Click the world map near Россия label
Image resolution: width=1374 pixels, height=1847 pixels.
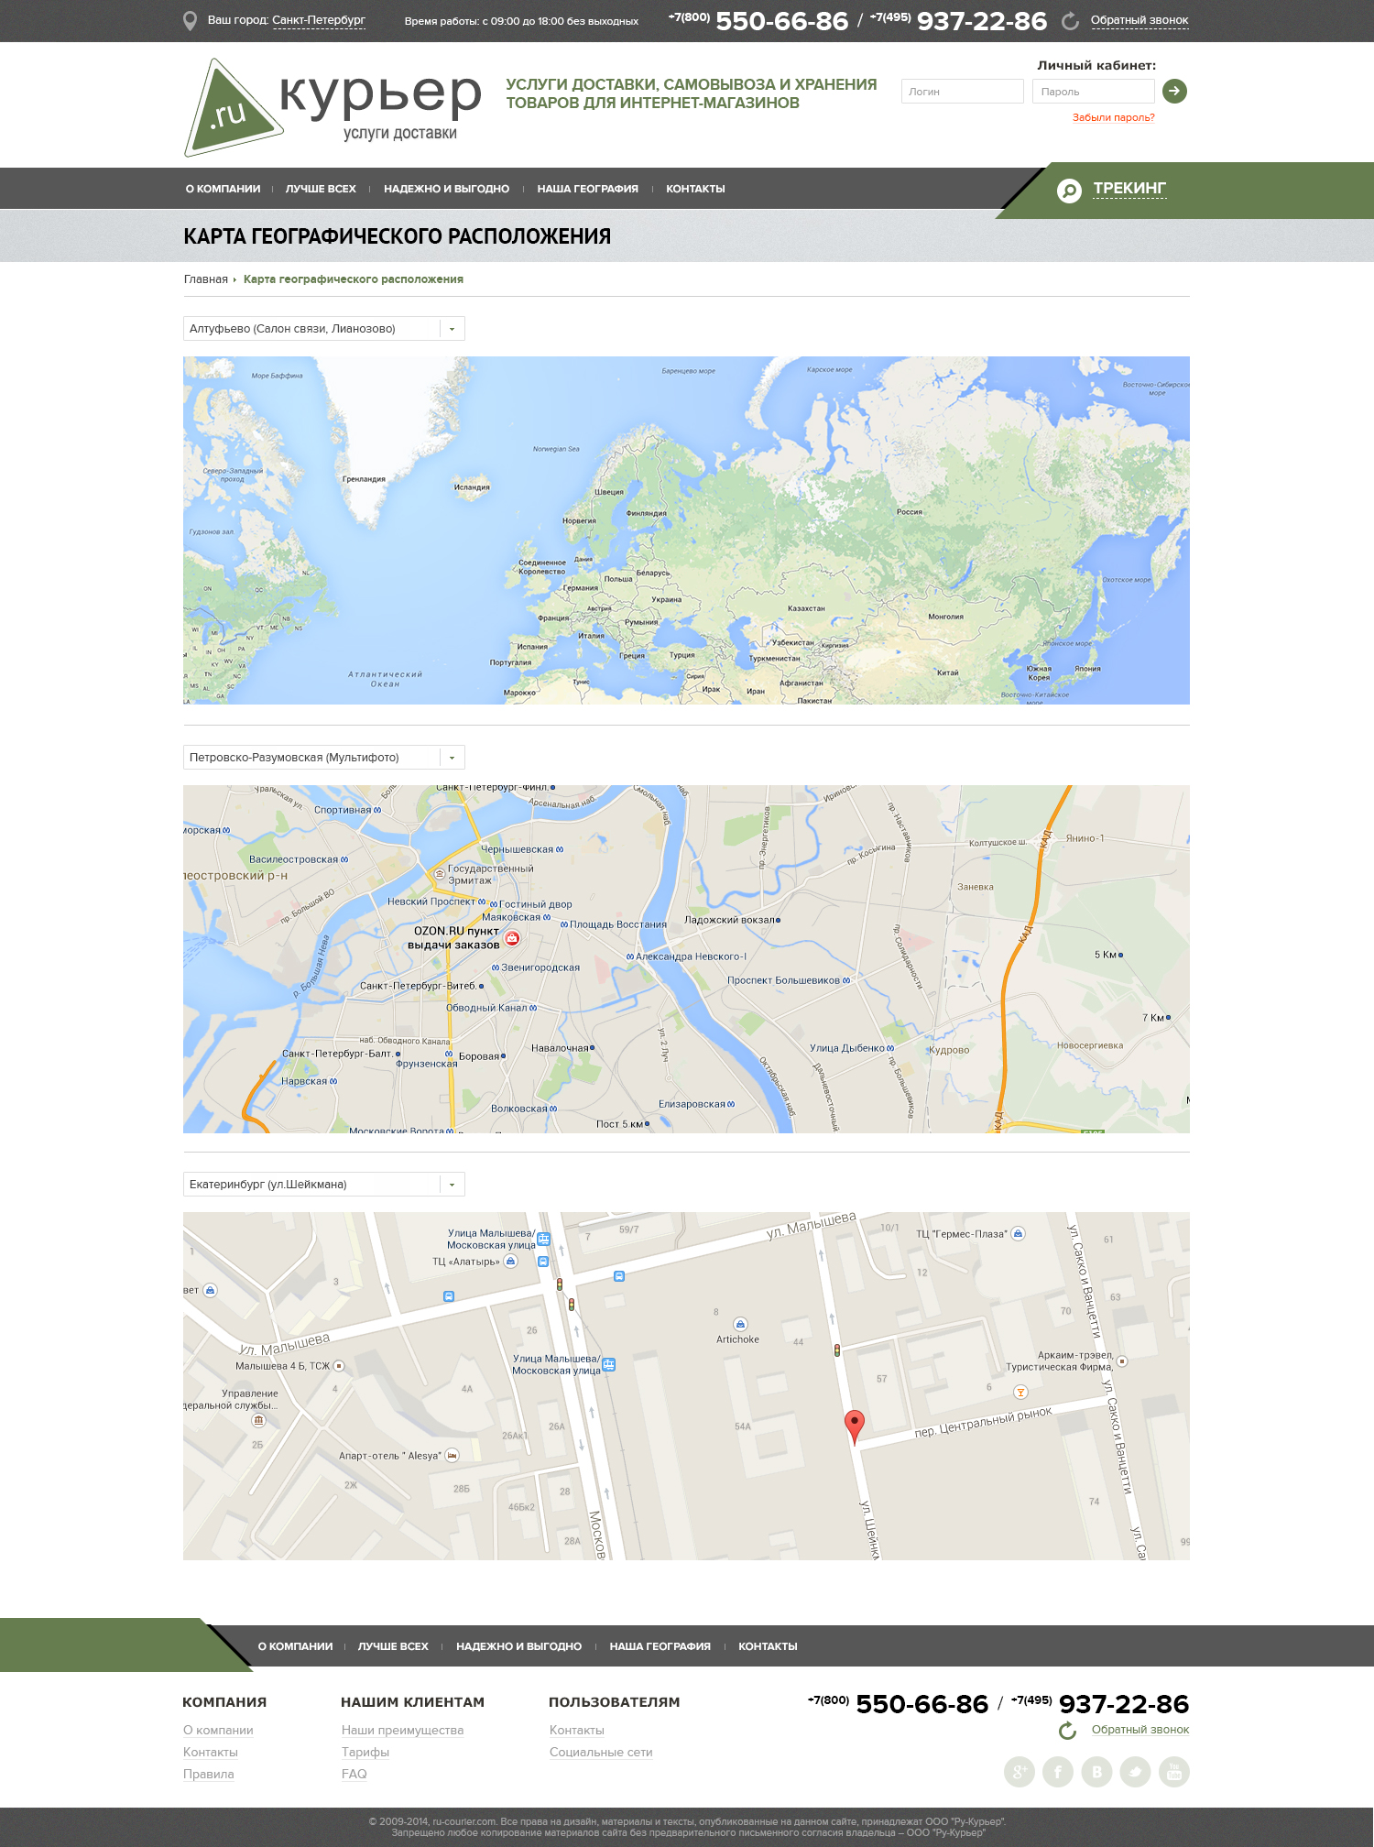coord(910,512)
